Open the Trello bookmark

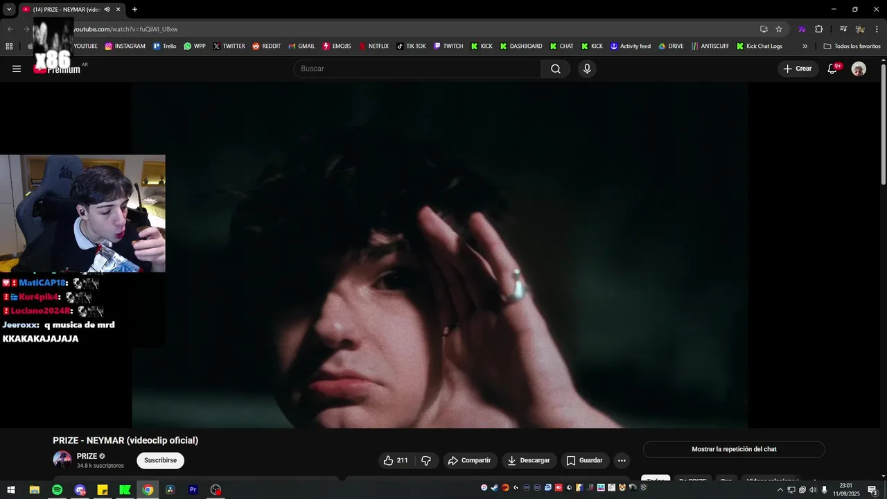point(164,46)
